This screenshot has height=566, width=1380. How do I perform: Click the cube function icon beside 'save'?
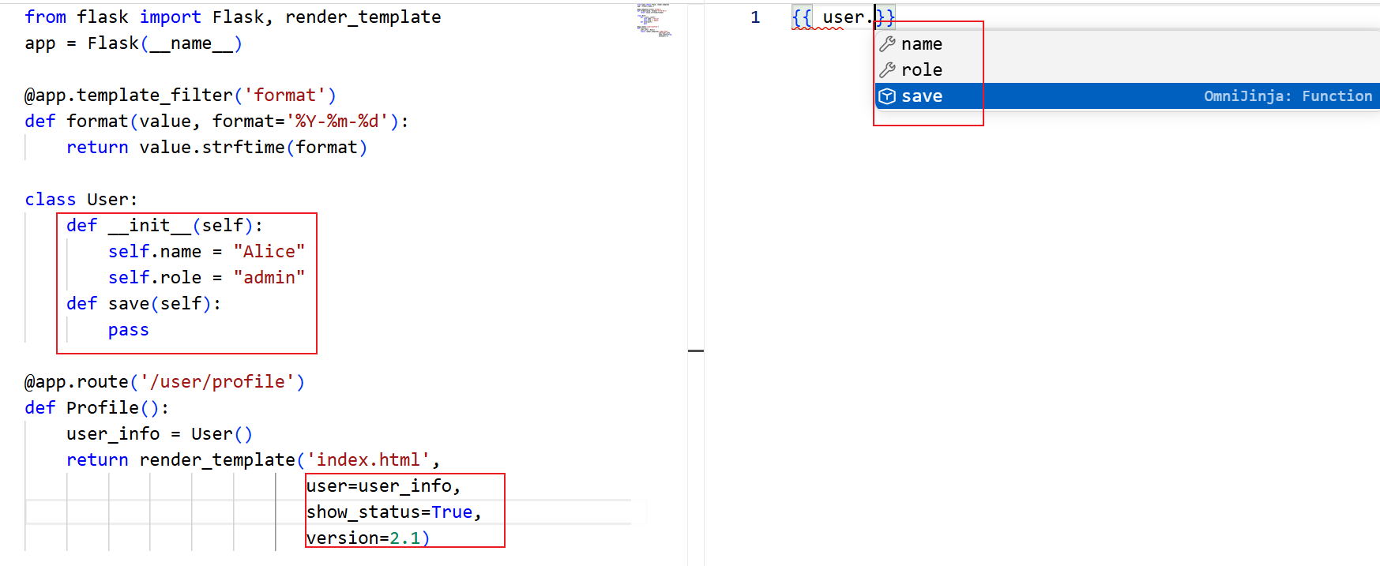click(x=887, y=96)
